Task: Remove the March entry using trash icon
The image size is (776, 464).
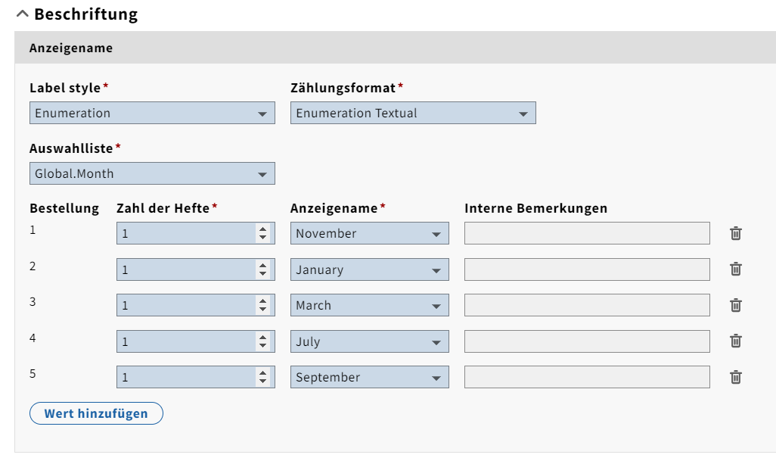Action: [735, 305]
